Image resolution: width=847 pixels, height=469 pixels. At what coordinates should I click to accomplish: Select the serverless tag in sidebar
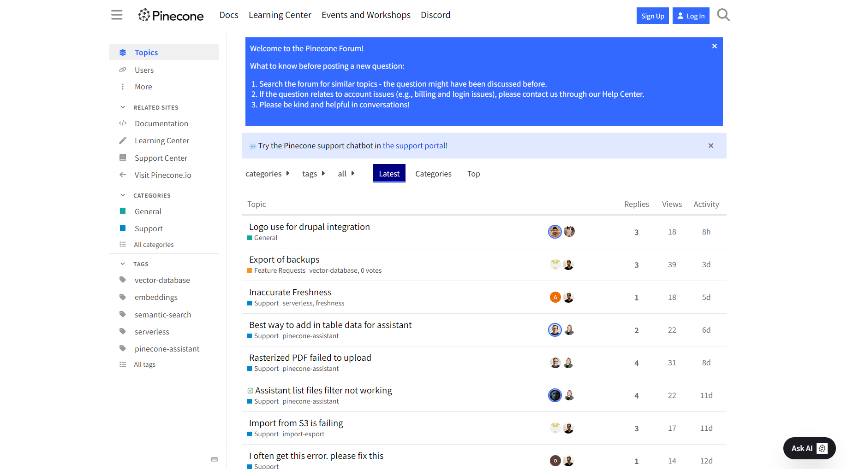152,332
